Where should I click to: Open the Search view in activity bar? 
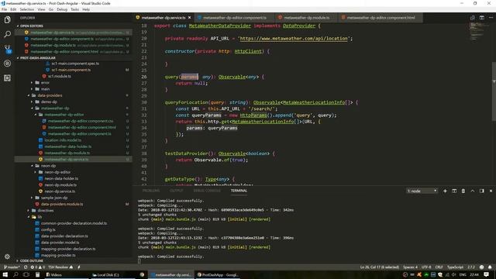pyautogui.click(x=7, y=34)
